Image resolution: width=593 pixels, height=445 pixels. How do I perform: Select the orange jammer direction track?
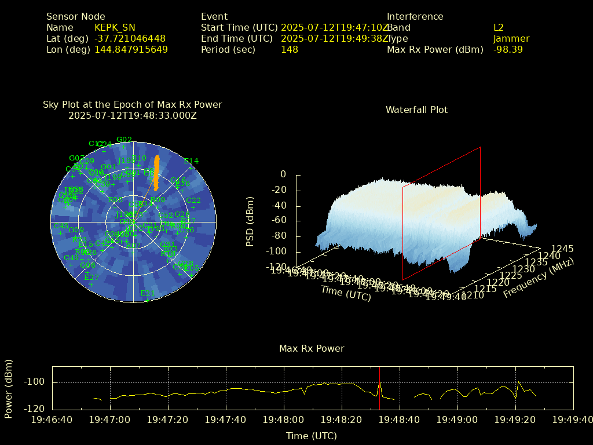[155, 173]
